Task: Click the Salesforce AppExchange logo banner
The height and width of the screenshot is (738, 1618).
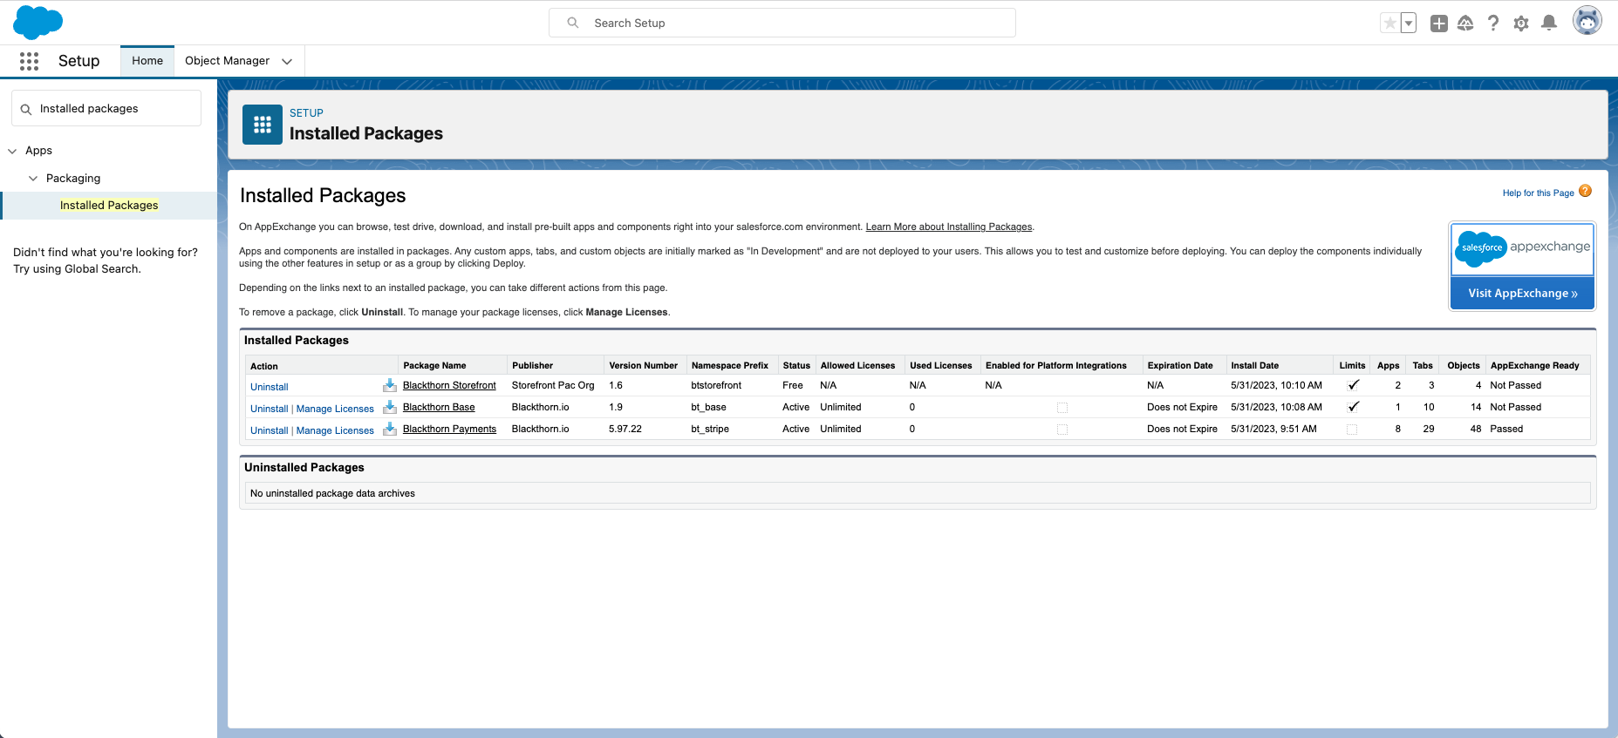Action: point(1522,248)
